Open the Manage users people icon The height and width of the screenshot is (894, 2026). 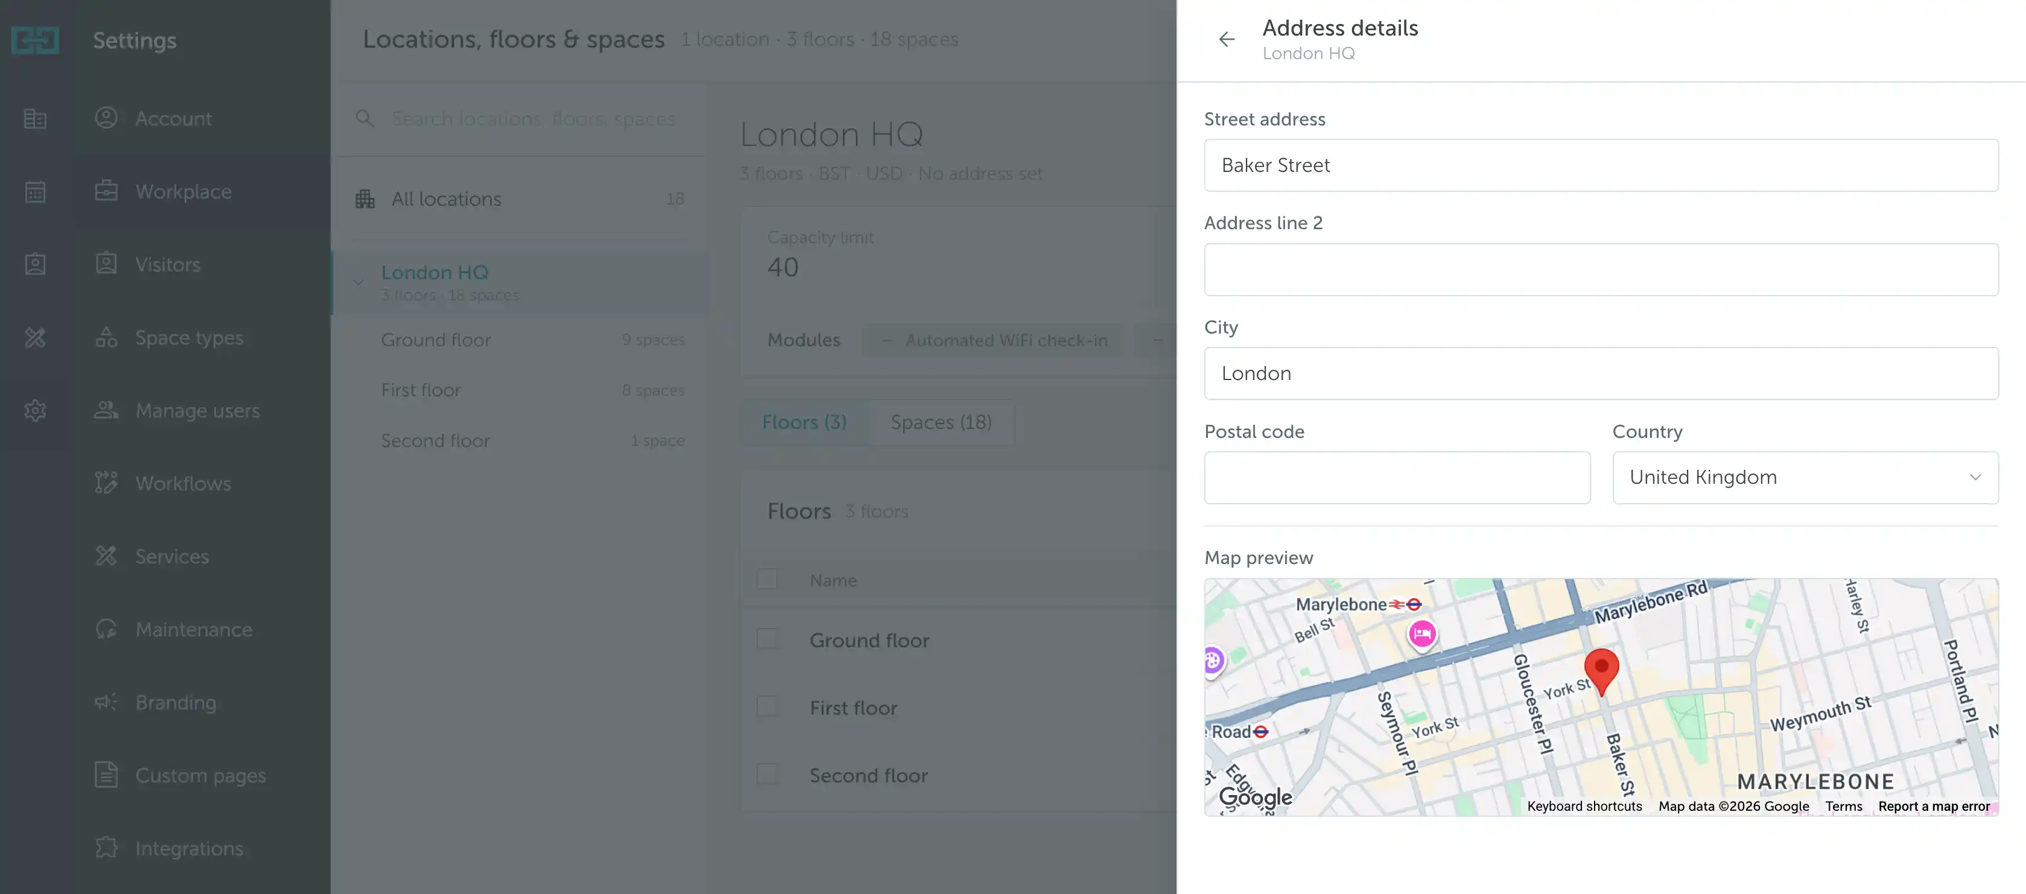coord(106,410)
